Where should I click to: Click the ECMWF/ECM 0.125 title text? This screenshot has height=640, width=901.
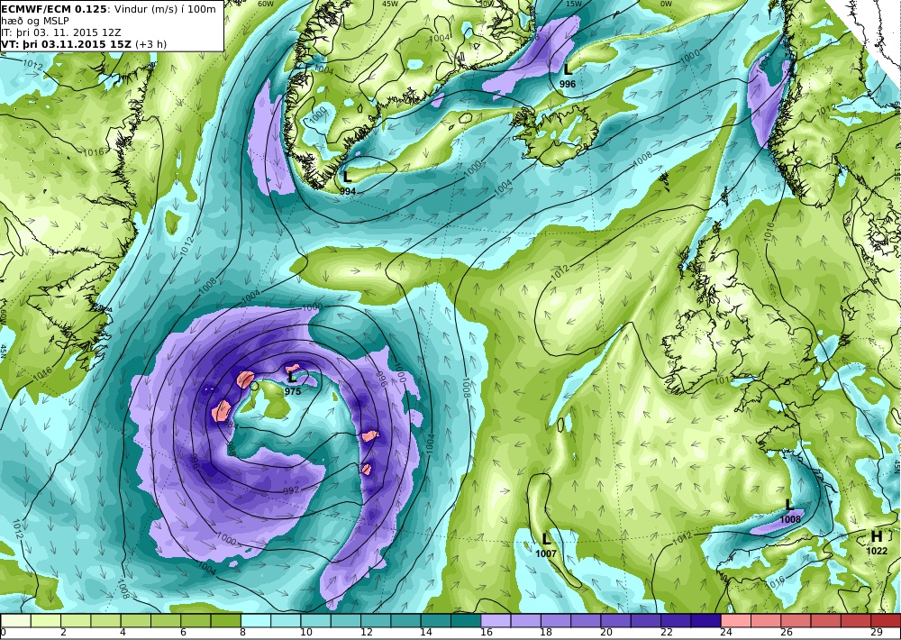[54, 8]
